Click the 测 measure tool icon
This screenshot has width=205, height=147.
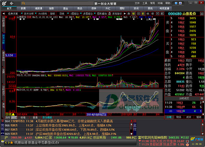129,14
